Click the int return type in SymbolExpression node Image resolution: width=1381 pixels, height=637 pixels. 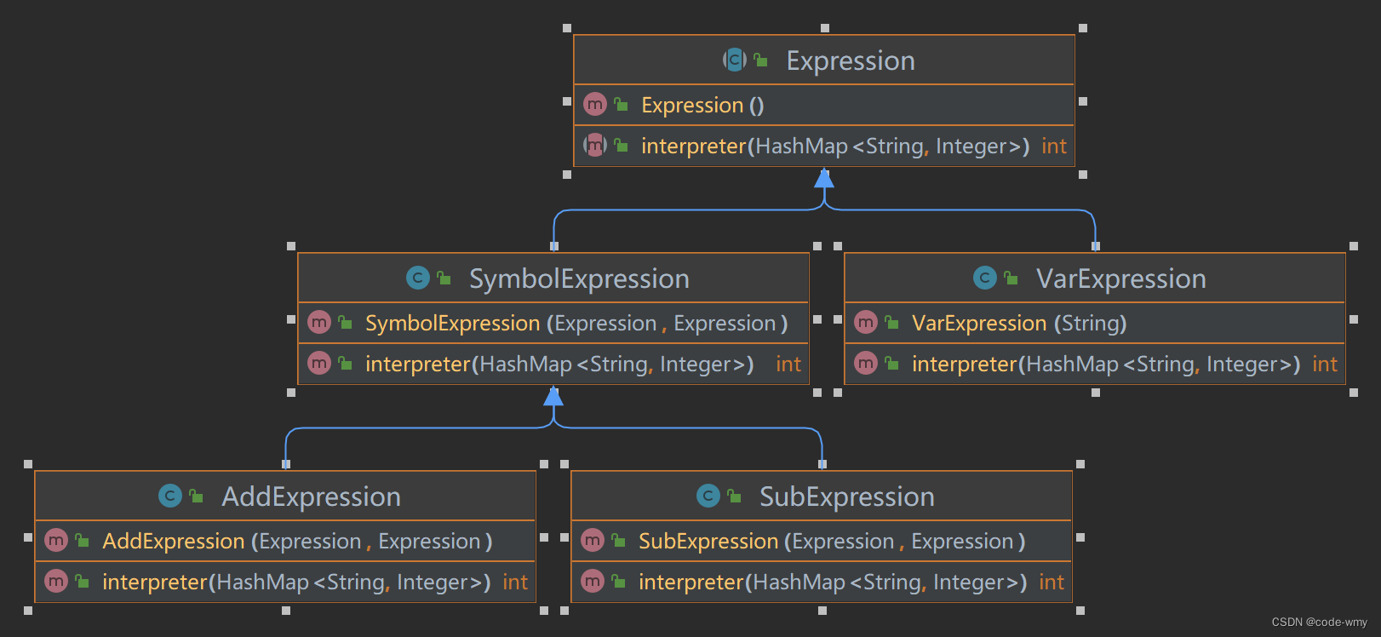tap(788, 364)
